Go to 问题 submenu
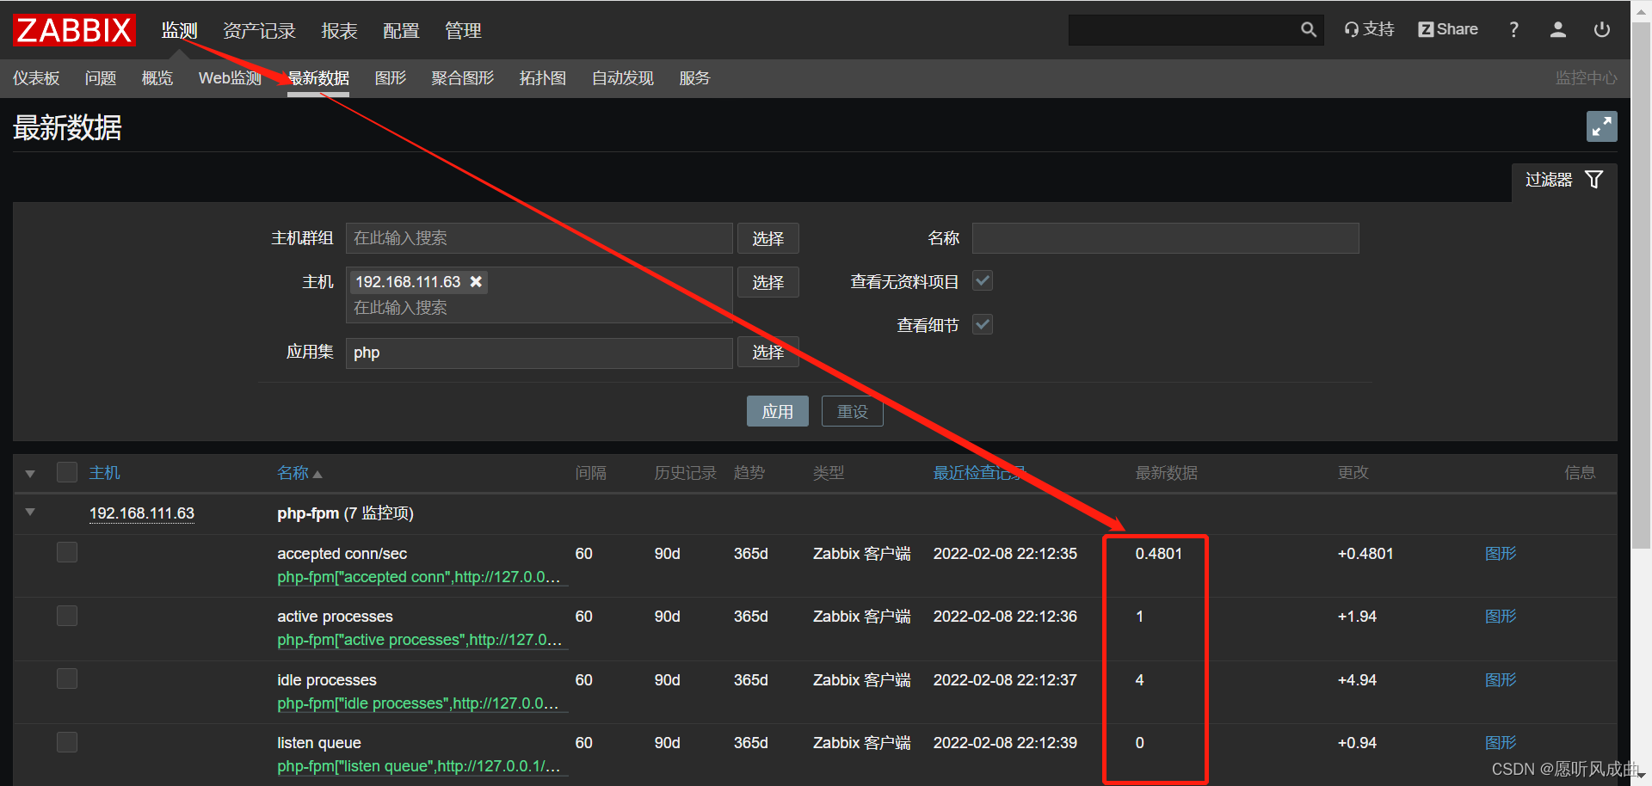 101,78
